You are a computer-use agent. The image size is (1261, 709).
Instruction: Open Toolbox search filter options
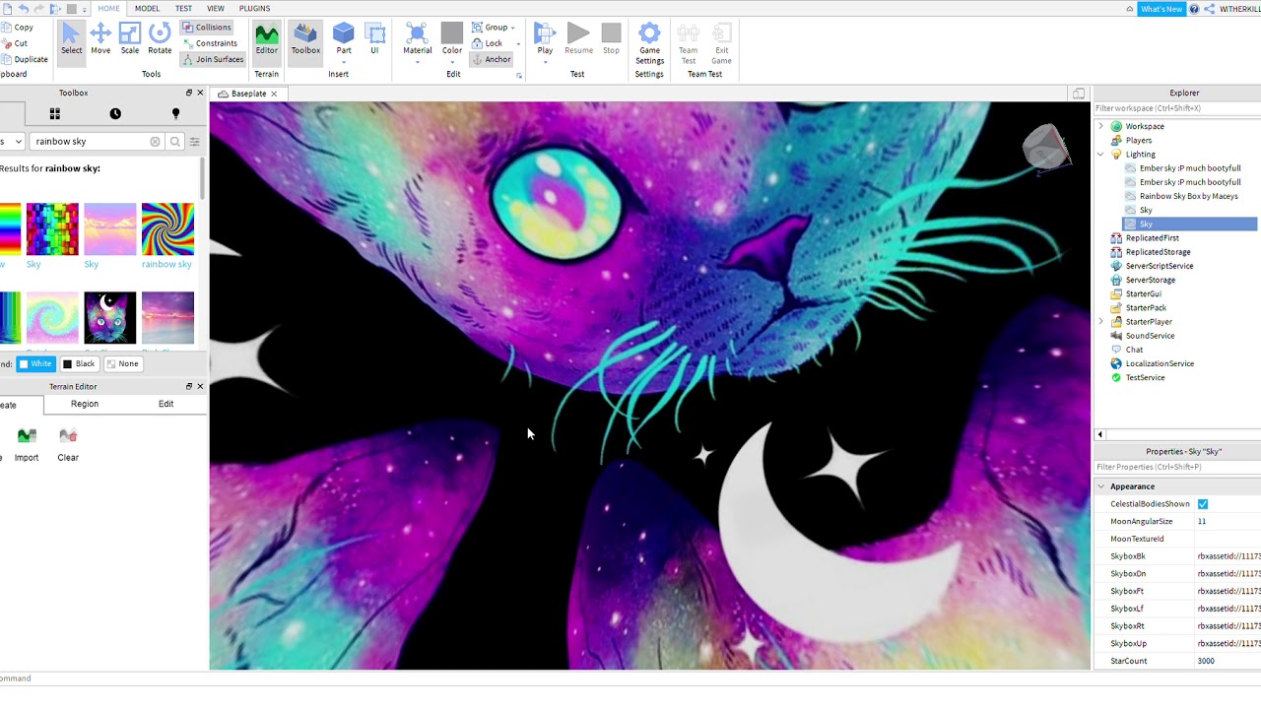pyautogui.click(x=194, y=142)
